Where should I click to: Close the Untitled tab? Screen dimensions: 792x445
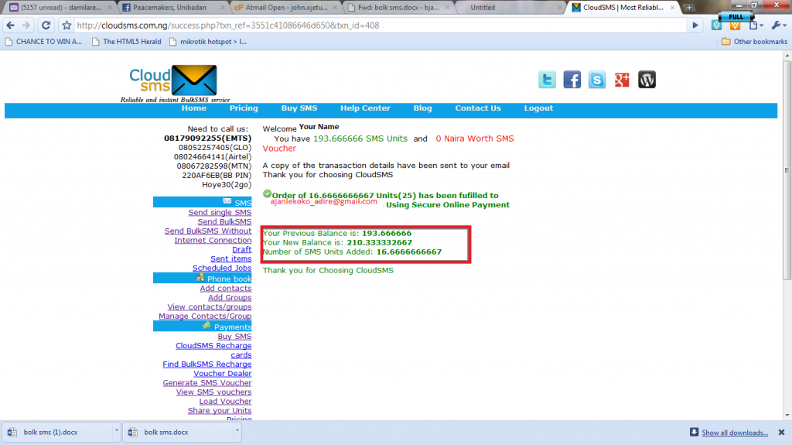click(560, 8)
